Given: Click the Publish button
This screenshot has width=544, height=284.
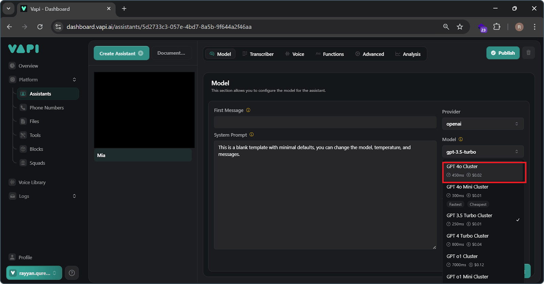Looking at the screenshot, I should [x=503, y=53].
